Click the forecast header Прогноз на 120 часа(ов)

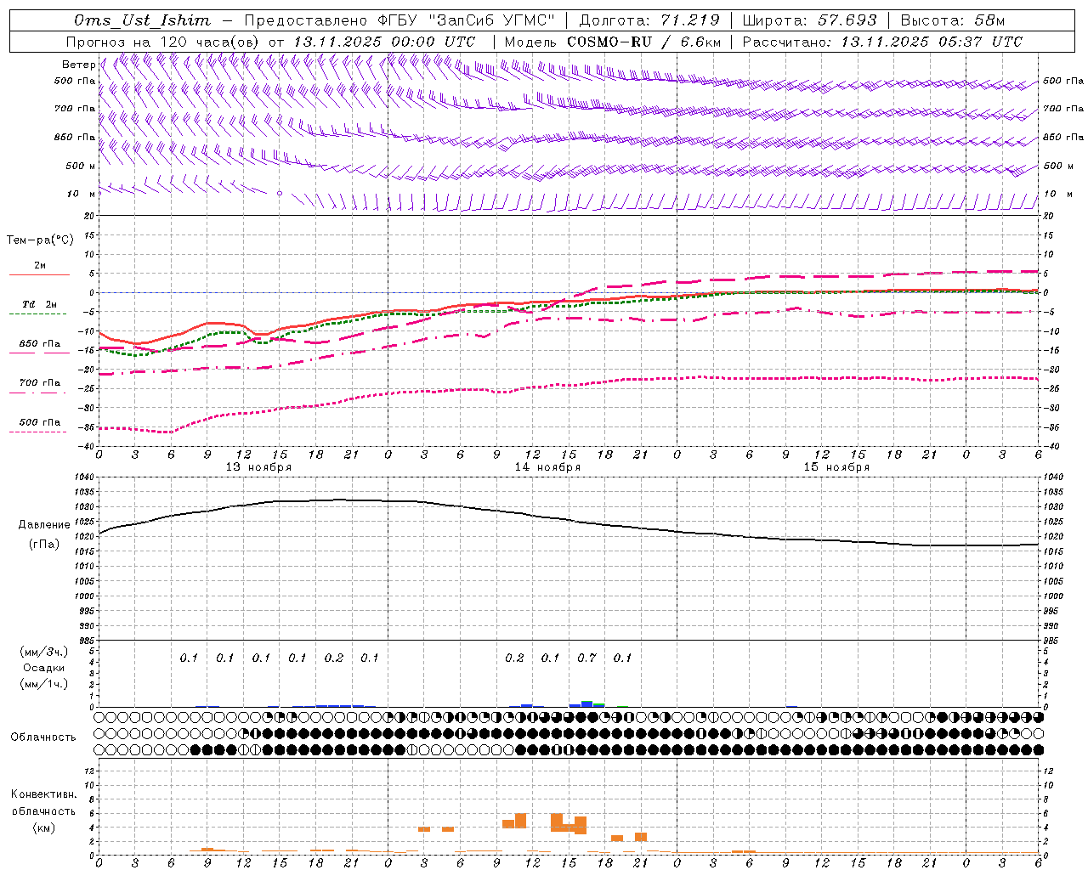point(163,42)
